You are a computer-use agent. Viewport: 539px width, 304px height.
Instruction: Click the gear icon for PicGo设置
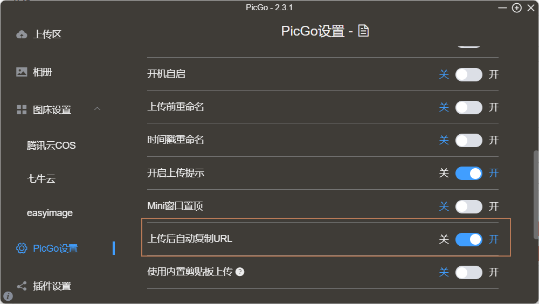[22, 248]
